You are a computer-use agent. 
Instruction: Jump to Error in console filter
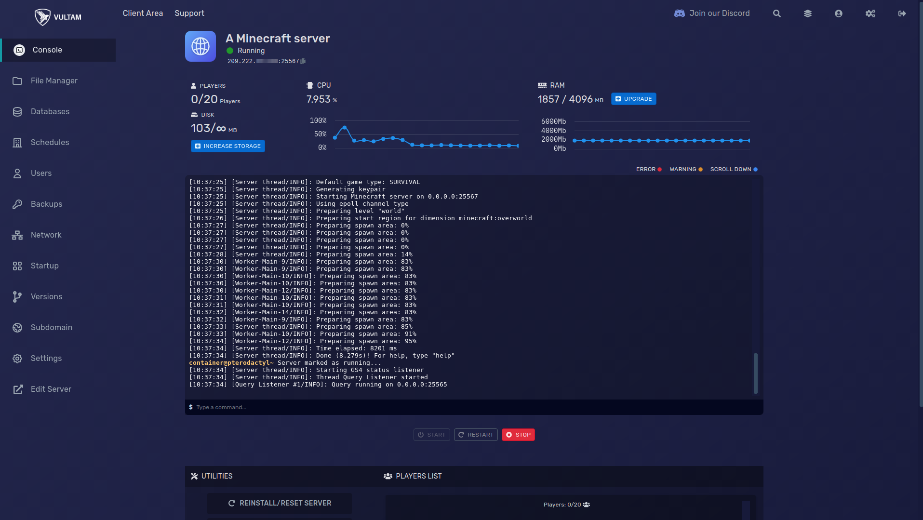coord(649,169)
